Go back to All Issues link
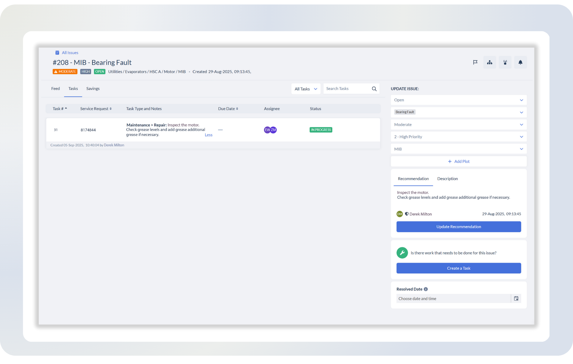Viewport: 573px width, 364px height. pyautogui.click(x=70, y=53)
